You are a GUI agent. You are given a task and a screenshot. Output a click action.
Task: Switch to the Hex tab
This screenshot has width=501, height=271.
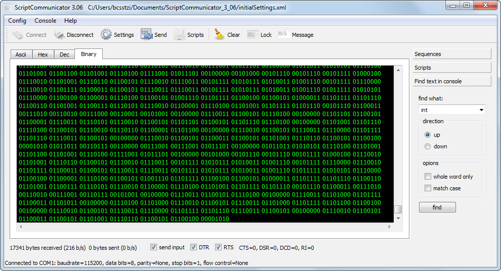coord(43,55)
